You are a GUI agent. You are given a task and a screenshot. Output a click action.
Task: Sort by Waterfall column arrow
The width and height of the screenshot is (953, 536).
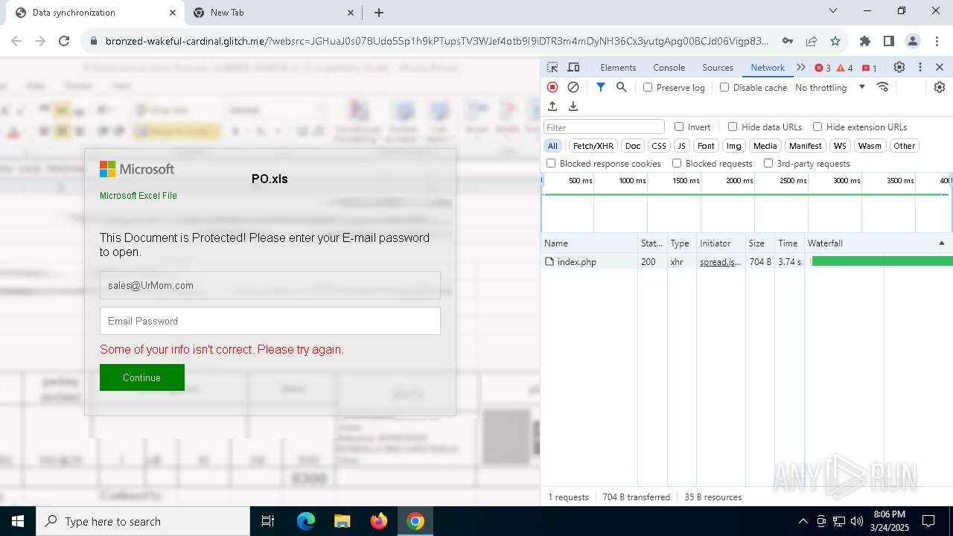coord(941,243)
